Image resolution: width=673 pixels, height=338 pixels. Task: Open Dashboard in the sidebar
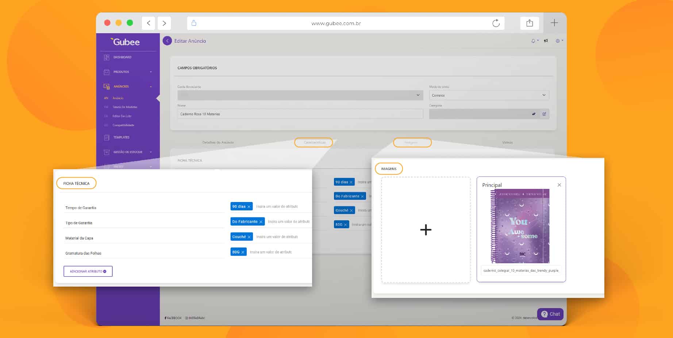[x=122, y=57]
